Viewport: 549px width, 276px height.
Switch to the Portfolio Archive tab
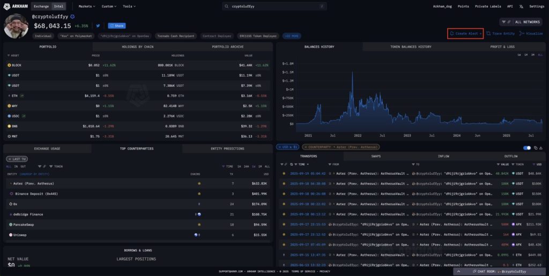pyautogui.click(x=227, y=47)
